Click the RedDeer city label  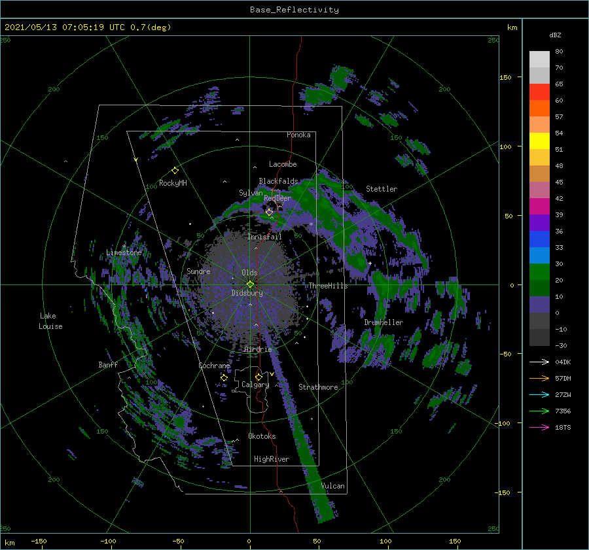(x=277, y=198)
